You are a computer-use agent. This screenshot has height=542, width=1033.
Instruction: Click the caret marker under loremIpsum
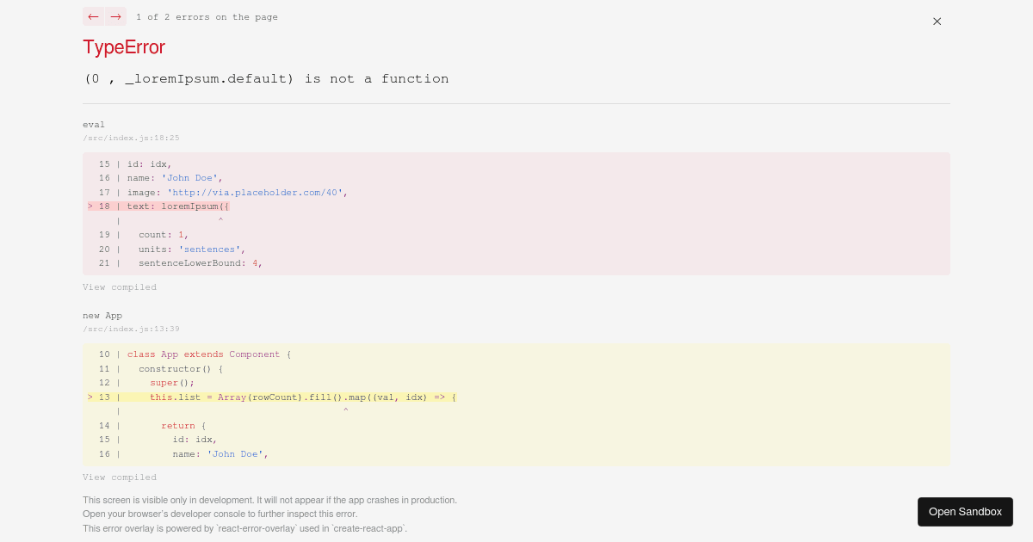(220, 220)
